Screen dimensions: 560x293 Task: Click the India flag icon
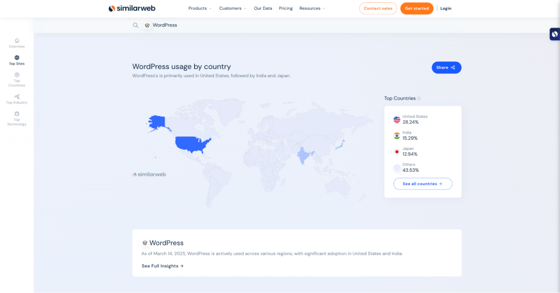pyautogui.click(x=397, y=136)
